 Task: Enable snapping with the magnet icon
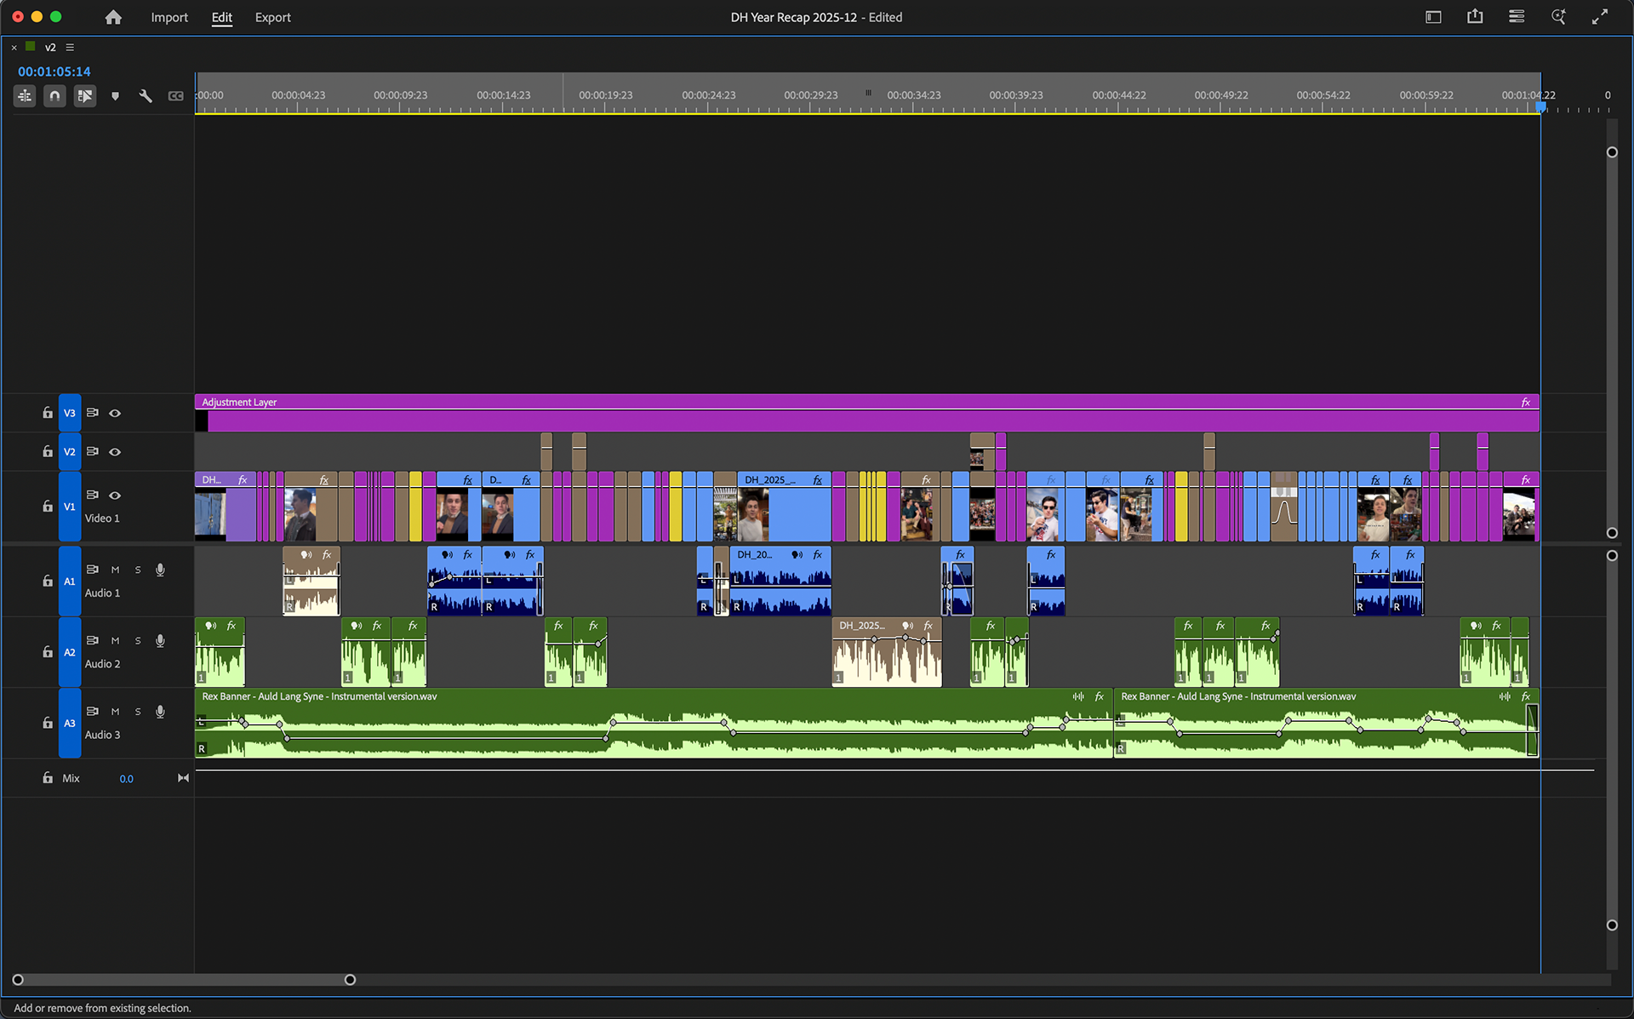[54, 95]
